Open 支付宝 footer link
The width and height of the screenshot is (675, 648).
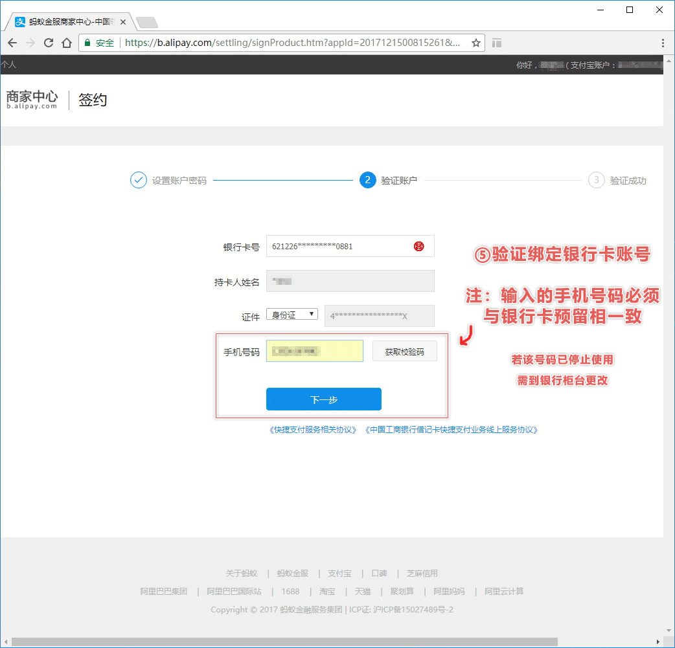coord(339,573)
